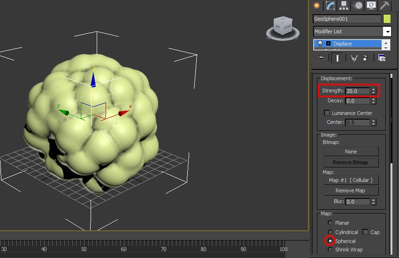The height and width of the screenshot is (258, 399).
Task: Open the Hierarchy panel tab
Action: pyautogui.click(x=344, y=5)
